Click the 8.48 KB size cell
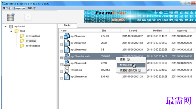 tap(105, 77)
